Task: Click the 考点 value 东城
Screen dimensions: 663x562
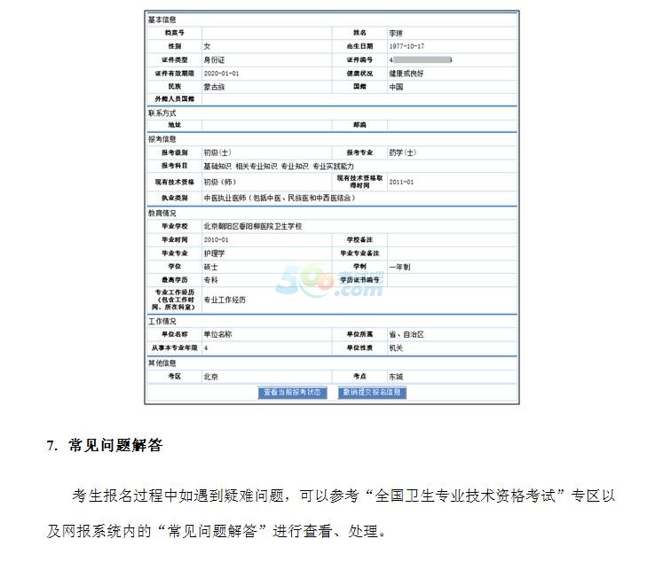Action: click(x=396, y=377)
